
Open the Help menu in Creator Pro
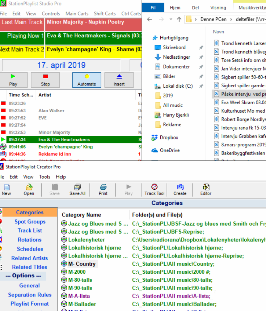click(x=61, y=177)
